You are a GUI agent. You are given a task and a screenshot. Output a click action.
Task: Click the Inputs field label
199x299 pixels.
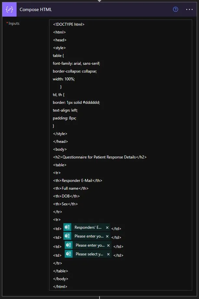click(14, 23)
